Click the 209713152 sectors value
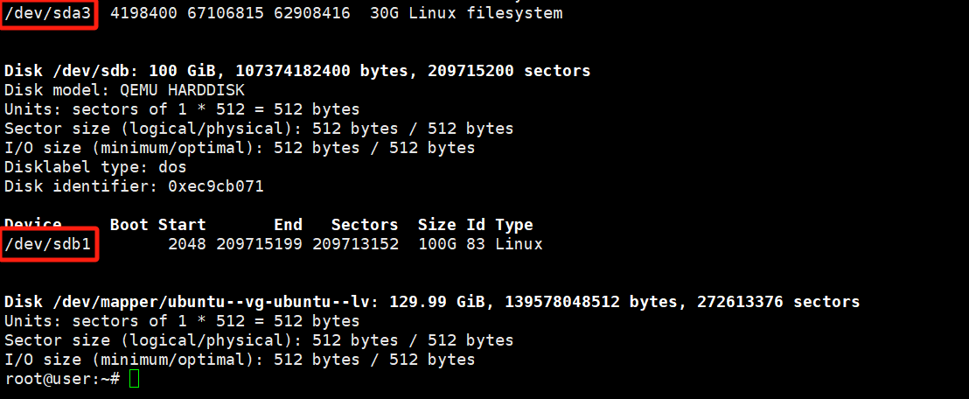Viewport: 969px width, 399px height. [x=355, y=244]
